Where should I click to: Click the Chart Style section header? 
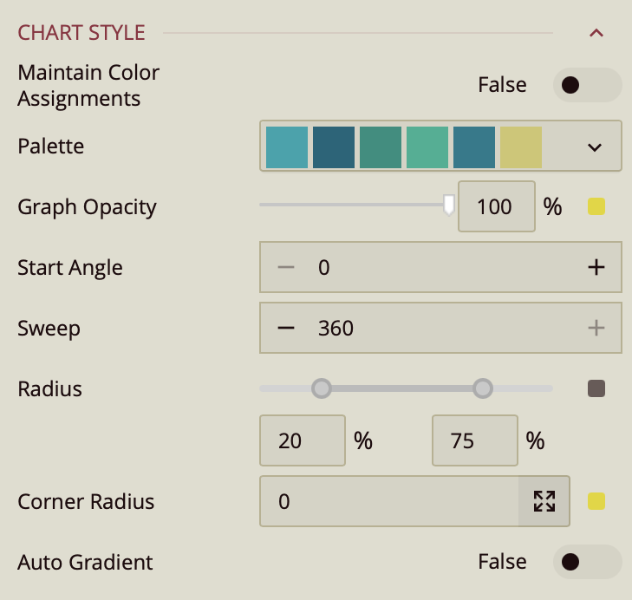[x=81, y=33]
